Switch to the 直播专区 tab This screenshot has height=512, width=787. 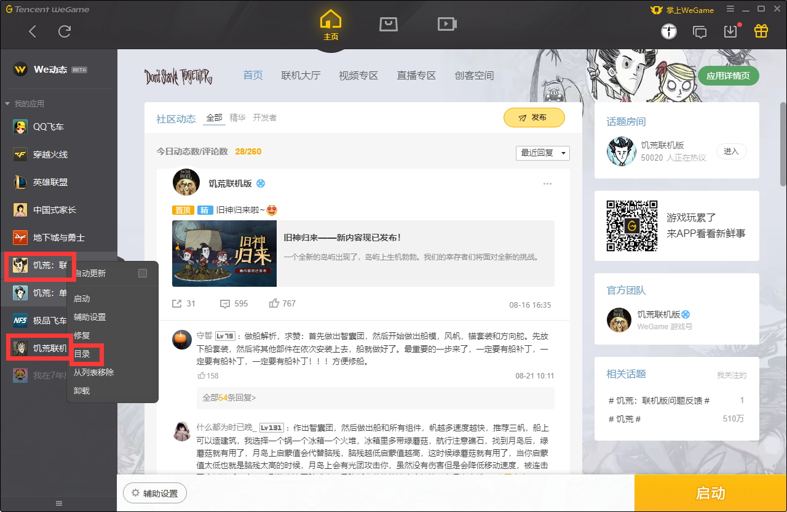tap(416, 76)
